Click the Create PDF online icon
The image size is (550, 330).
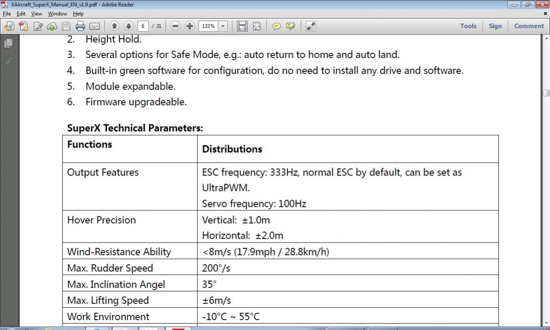coord(24,26)
